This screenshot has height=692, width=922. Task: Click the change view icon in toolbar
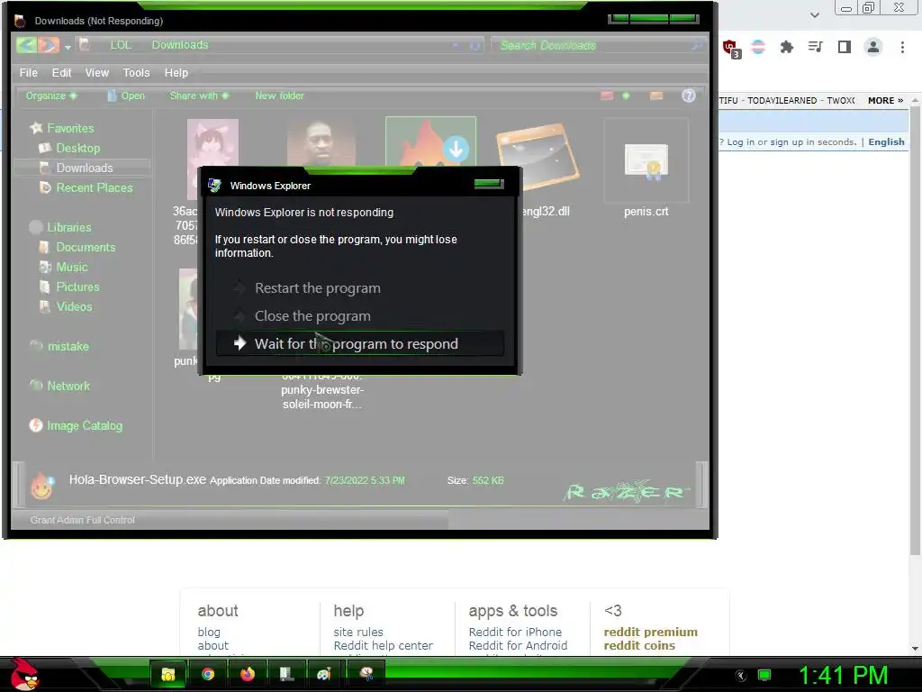[607, 96]
